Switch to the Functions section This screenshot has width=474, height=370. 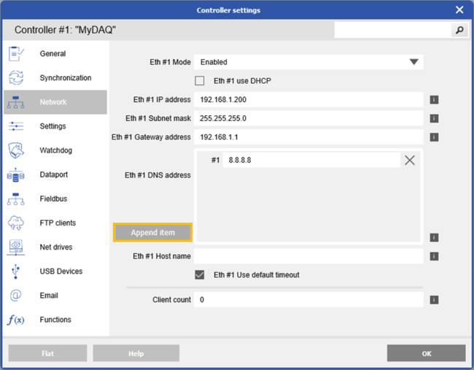pyautogui.click(x=55, y=320)
